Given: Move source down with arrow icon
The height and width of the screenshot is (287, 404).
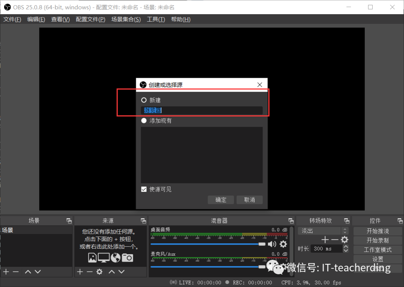Looking at the screenshot, I should click(x=122, y=272).
